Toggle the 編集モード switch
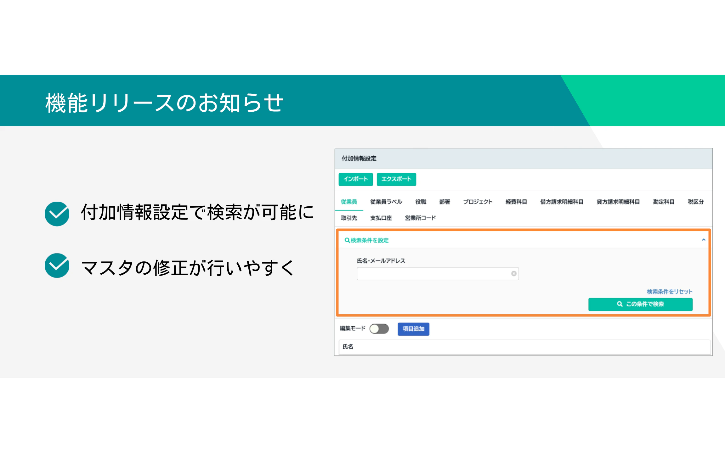The image size is (725, 453). 379,329
